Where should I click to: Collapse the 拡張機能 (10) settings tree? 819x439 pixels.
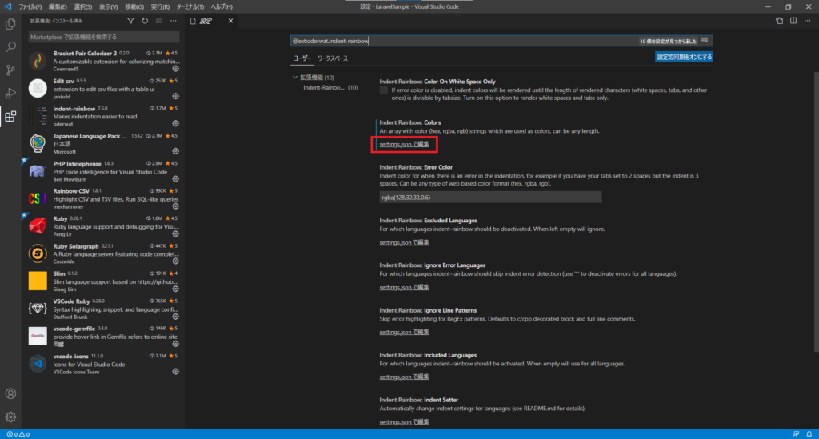294,78
